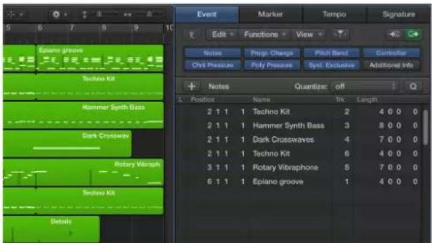Image resolution: width=432 pixels, height=243 pixels.
Task: Select the Dark Crosswav region in tracks area
Action: 67,144
